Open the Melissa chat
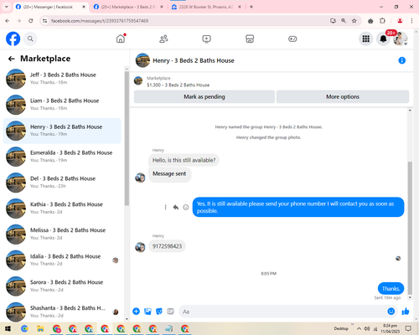The width and height of the screenshot is (419, 335). (x=62, y=234)
